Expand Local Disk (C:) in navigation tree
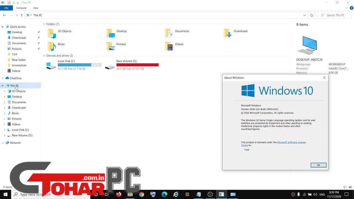The height and width of the screenshot is (199, 354). point(4,130)
